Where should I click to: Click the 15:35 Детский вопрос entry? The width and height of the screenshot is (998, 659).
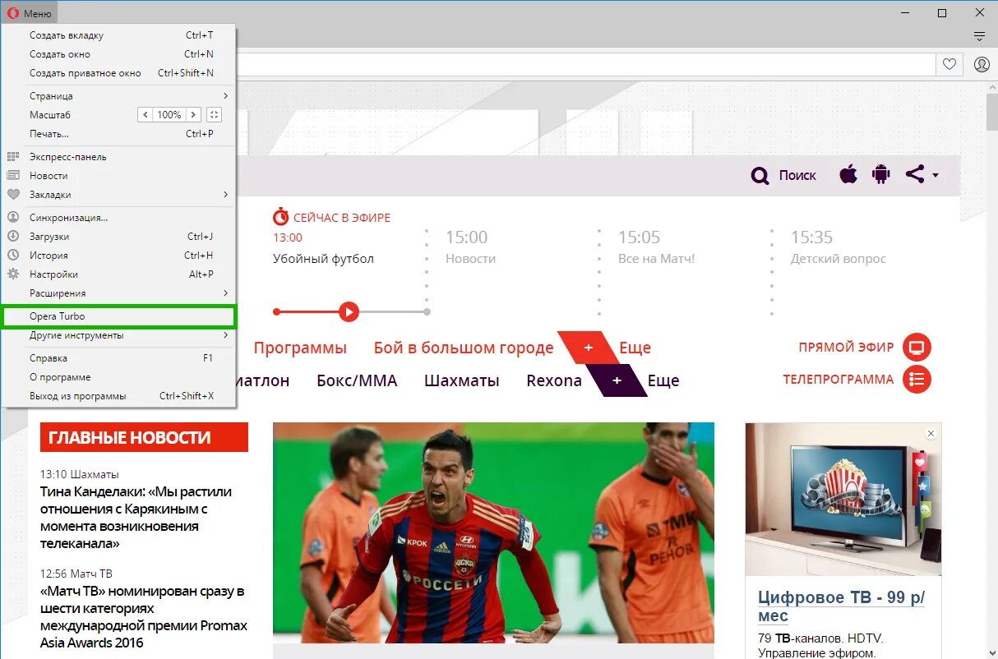tap(839, 247)
